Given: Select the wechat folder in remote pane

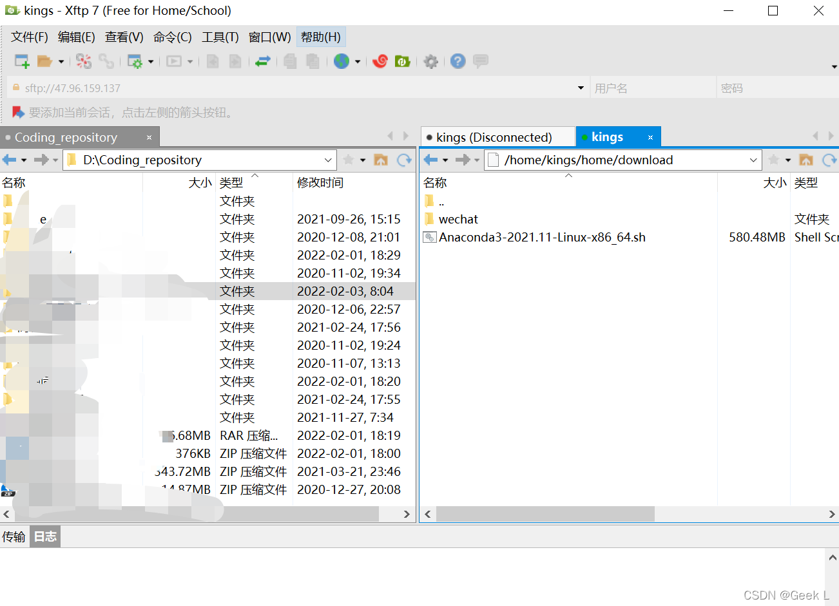Looking at the screenshot, I should (458, 219).
